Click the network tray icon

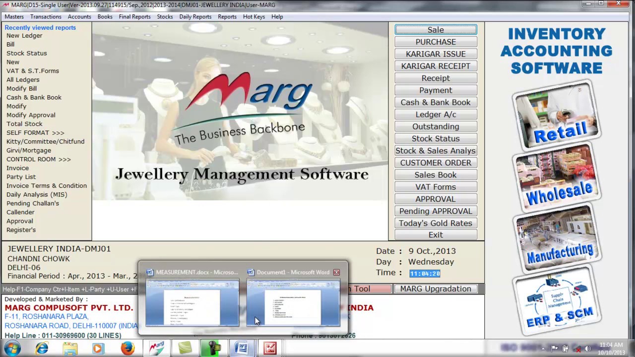[x=576, y=349]
